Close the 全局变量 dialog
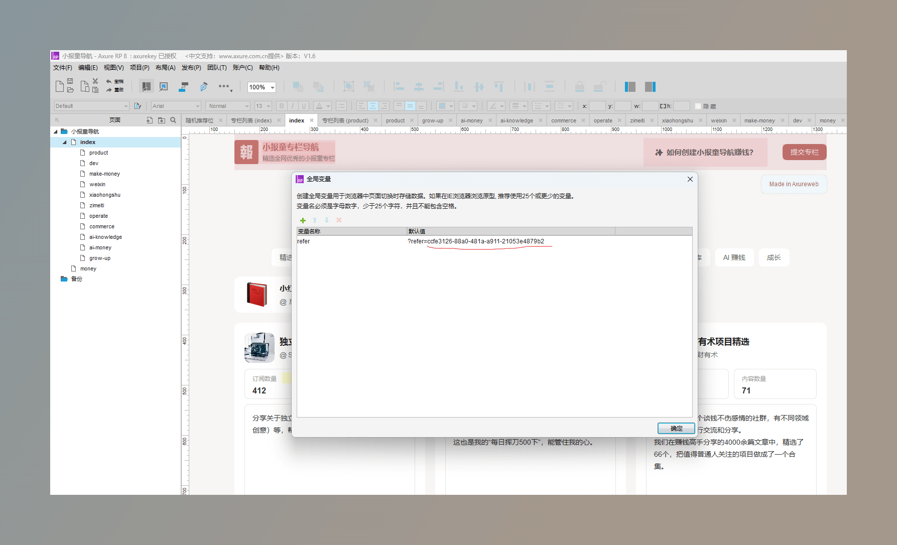The image size is (897, 545). coord(690,179)
